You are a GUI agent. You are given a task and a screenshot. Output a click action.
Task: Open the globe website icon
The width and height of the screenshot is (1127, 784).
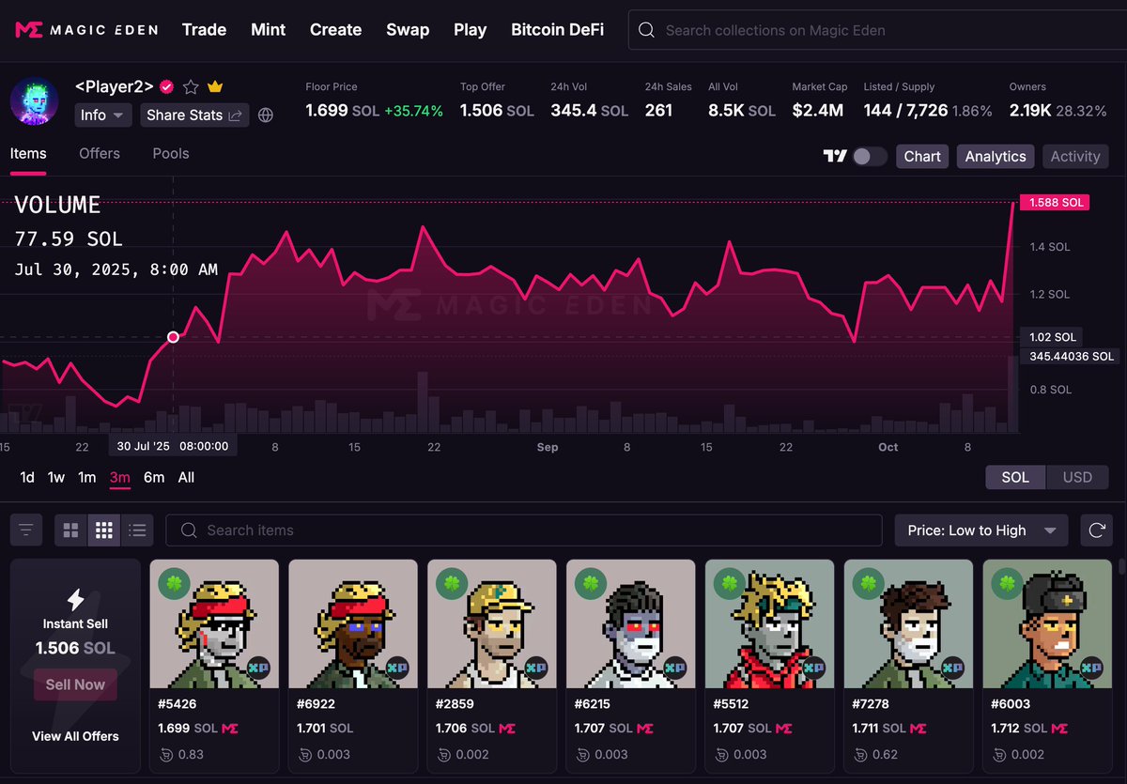(266, 115)
